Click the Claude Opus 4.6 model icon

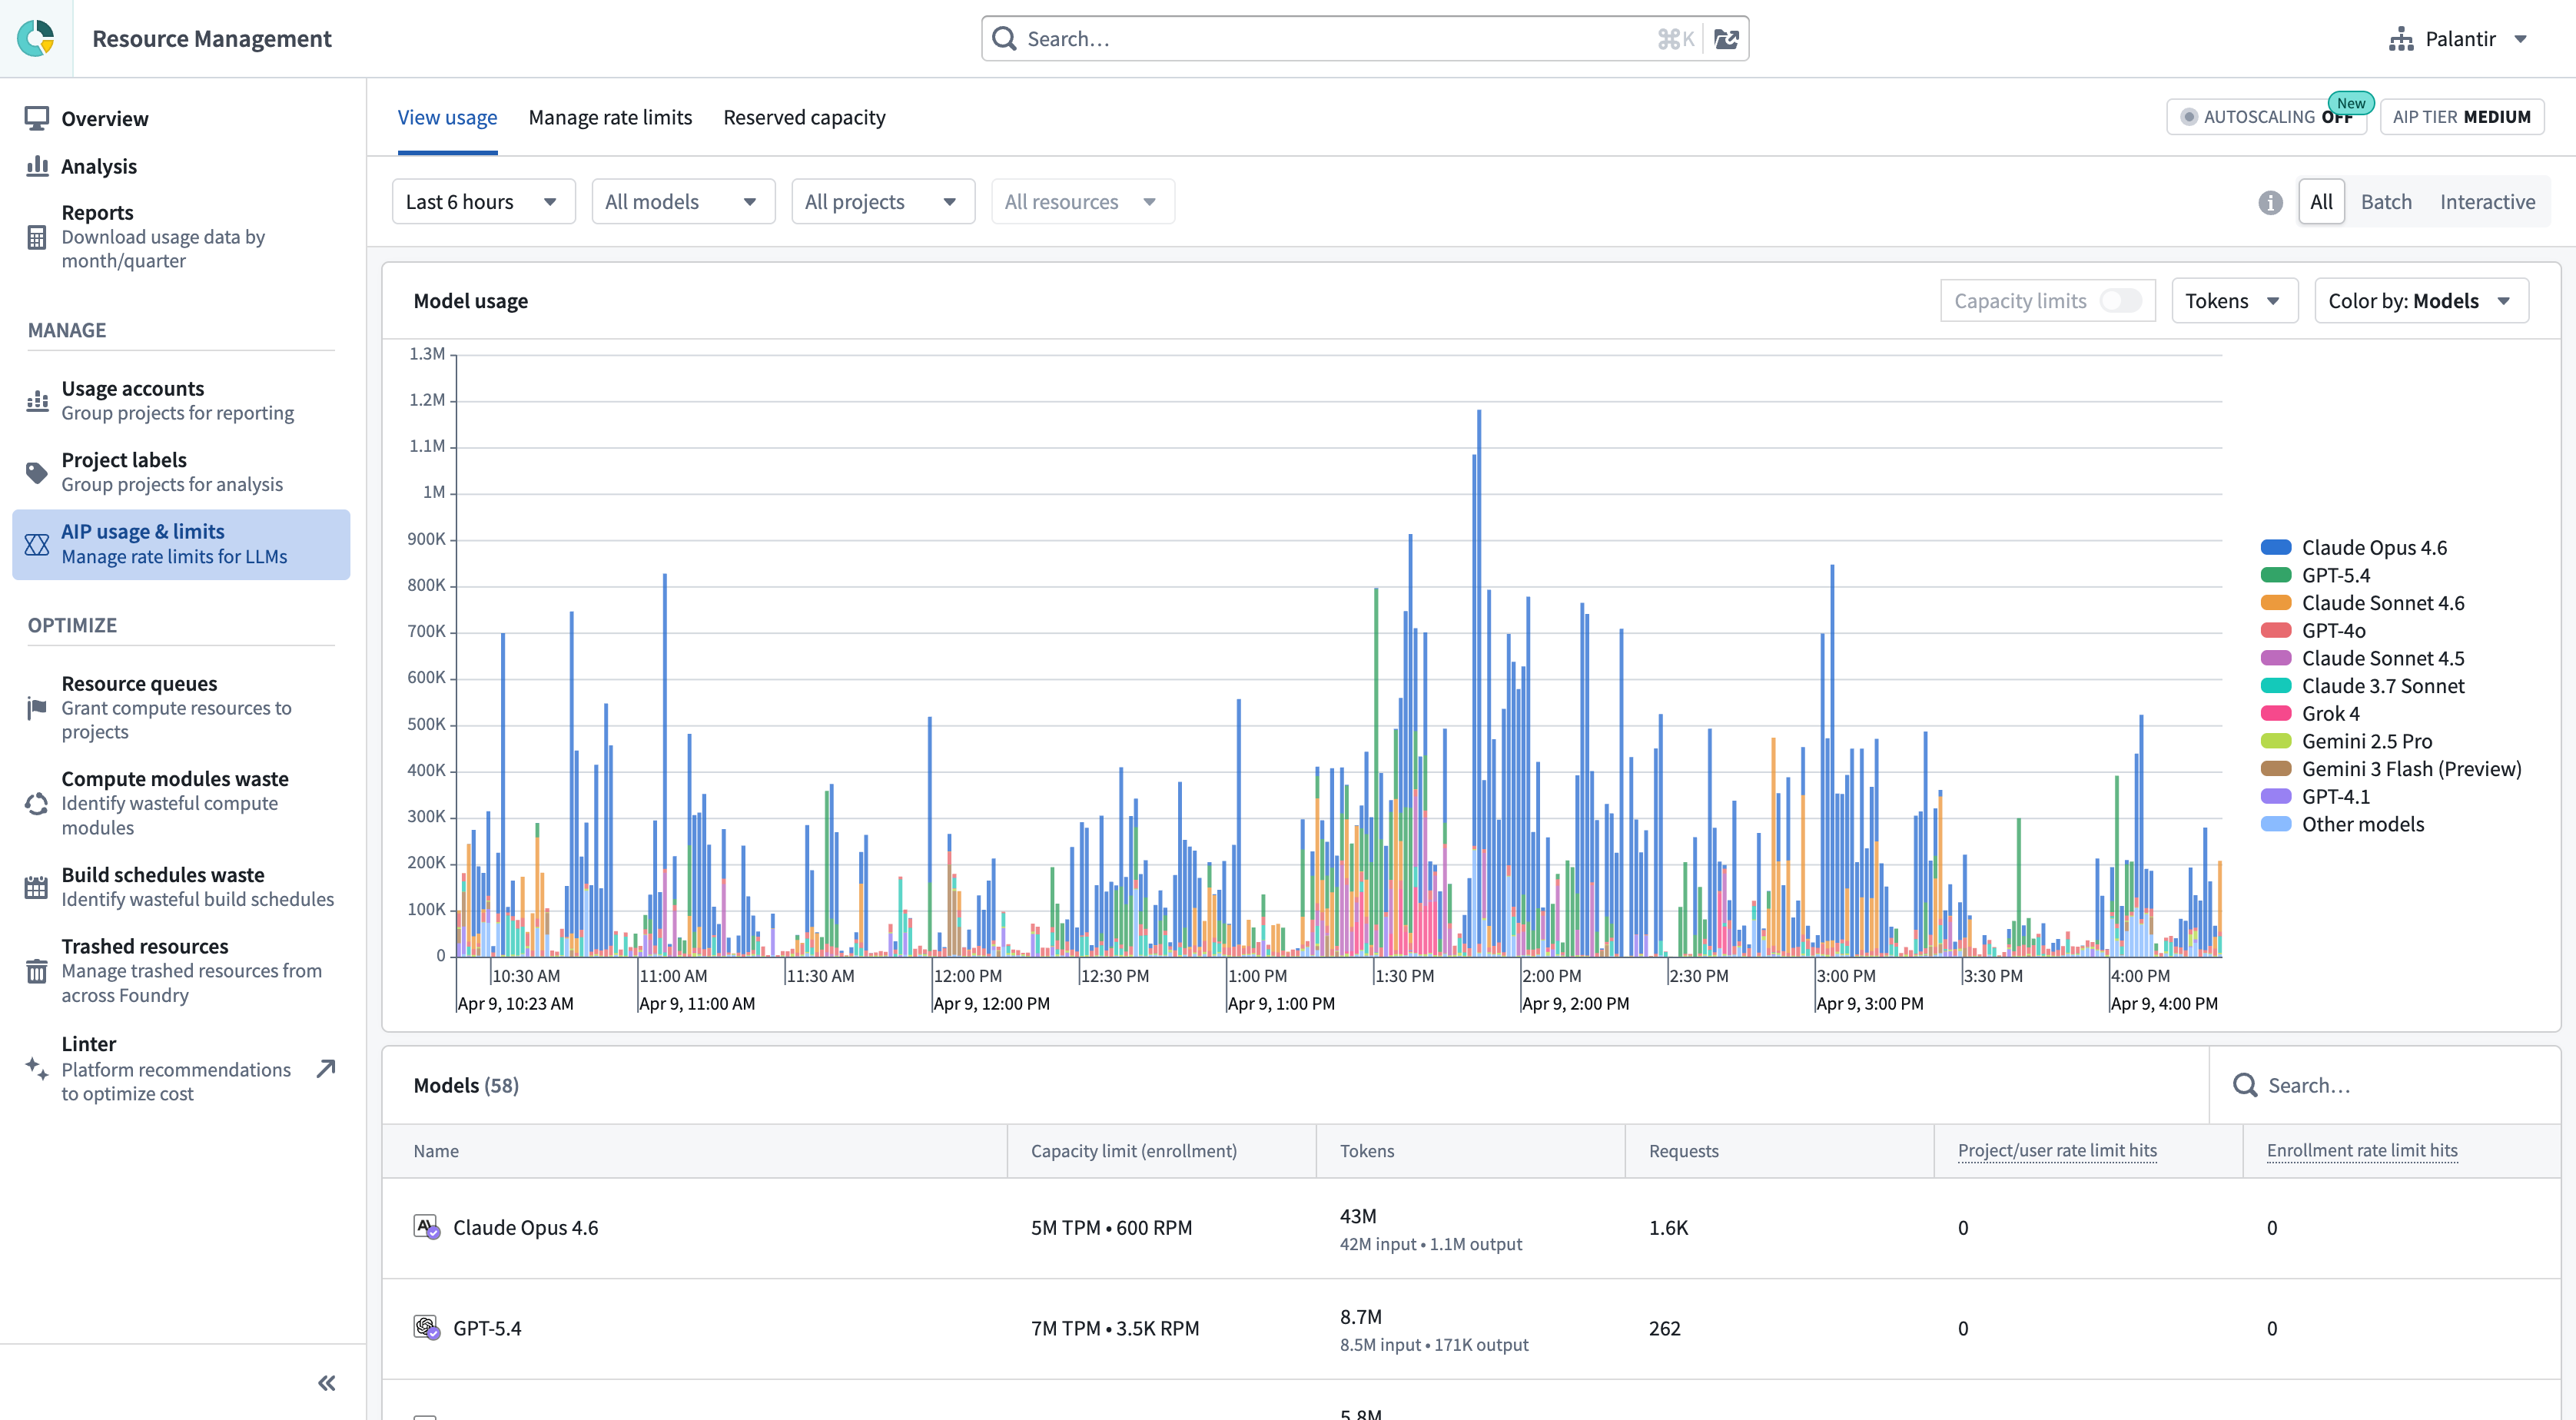[427, 1227]
